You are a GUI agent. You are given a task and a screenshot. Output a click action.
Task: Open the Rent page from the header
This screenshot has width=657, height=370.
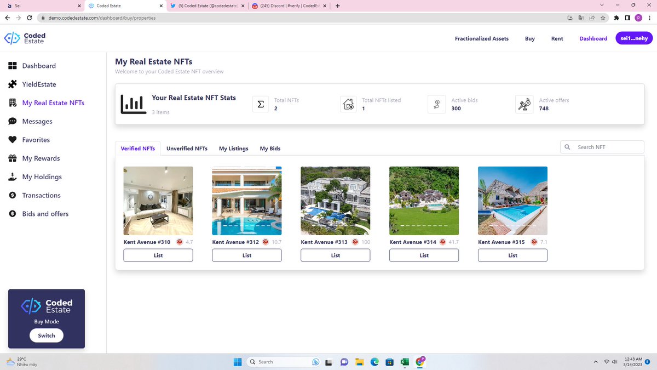pyautogui.click(x=557, y=38)
